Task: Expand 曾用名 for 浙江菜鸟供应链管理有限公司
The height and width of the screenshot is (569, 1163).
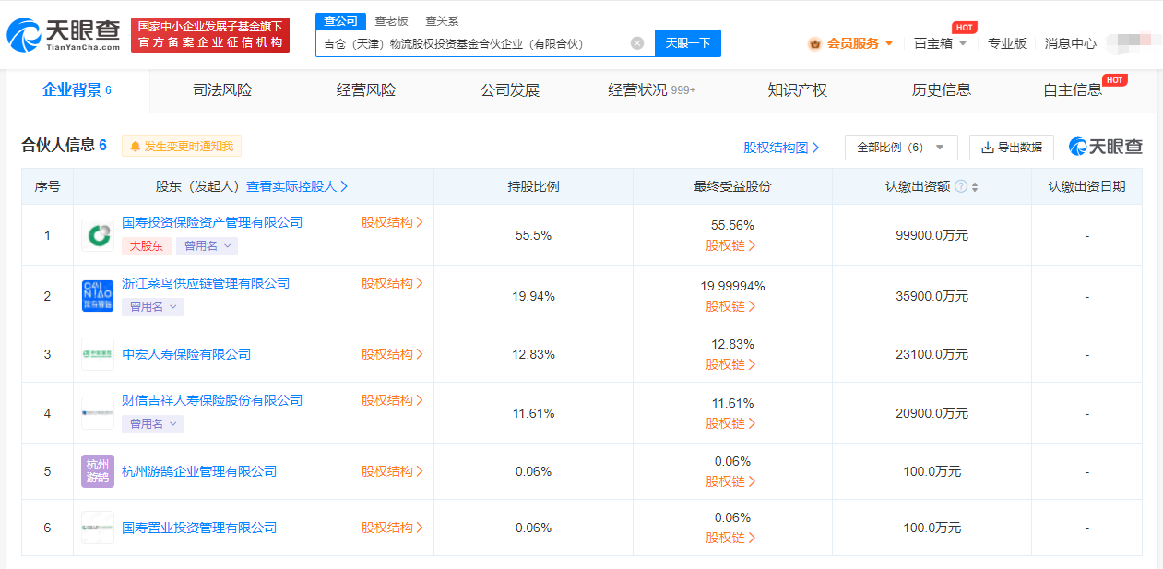Action: click(152, 307)
